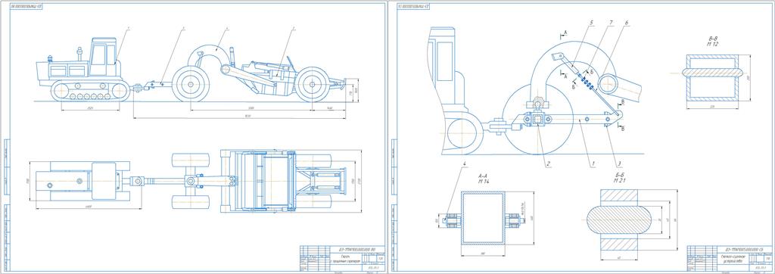
Task: Click the tractor cab in the side view
Action: click(x=103, y=57)
